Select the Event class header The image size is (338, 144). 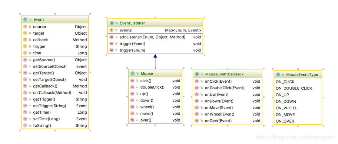(x=55, y=20)
